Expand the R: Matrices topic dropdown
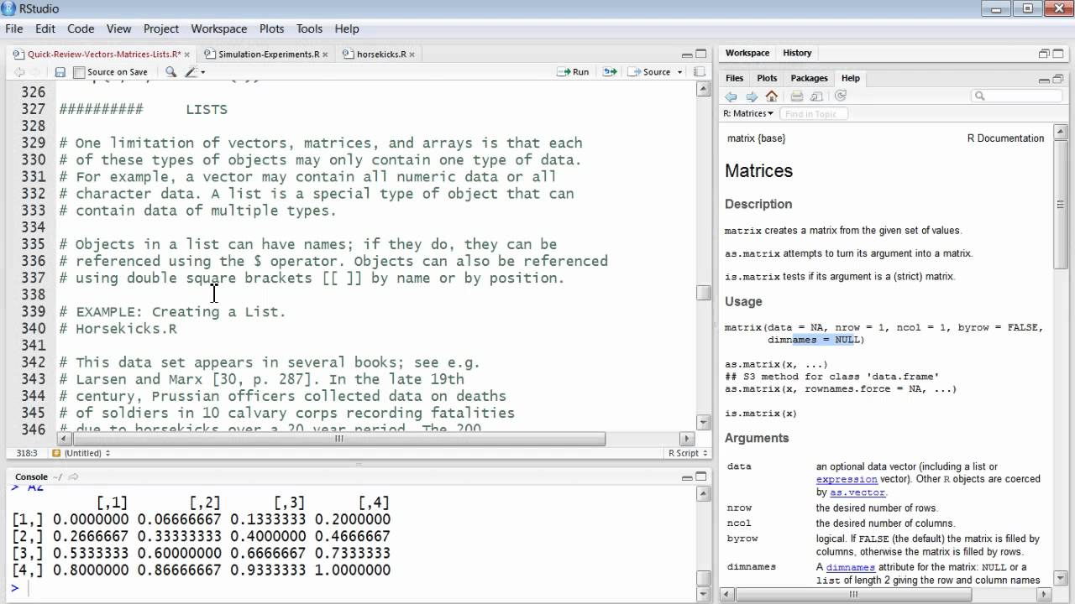The image size is (1075, 604). (748, 113)
